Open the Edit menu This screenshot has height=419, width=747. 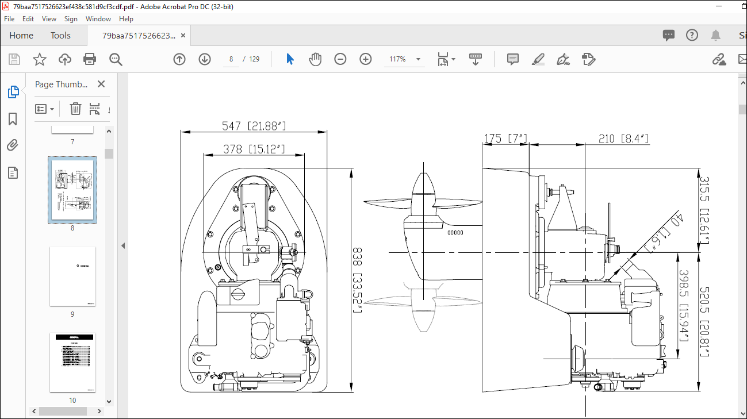28,19
